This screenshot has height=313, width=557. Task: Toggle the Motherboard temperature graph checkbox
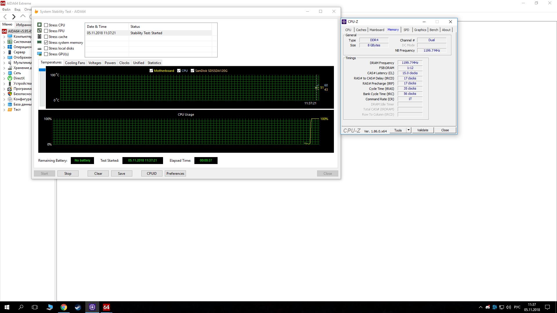(x=151, y=71)
